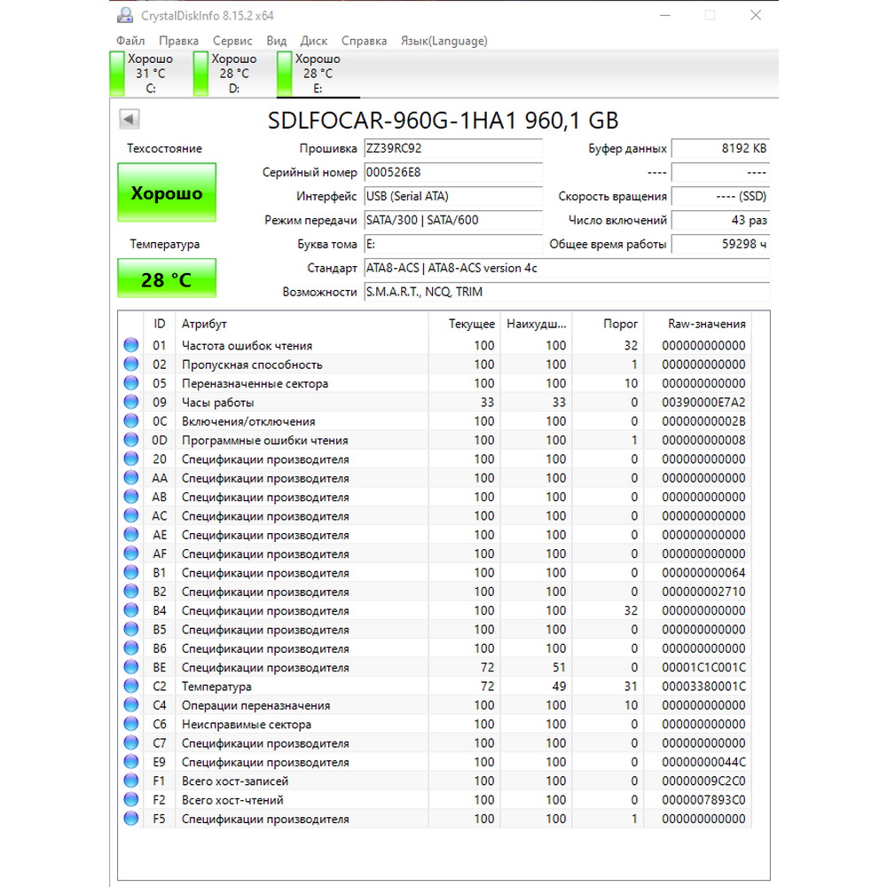Click the Возможности field S.M.A.R.T., NCQ, TRIM
This screenshot has width=887, height=887.
567,292
